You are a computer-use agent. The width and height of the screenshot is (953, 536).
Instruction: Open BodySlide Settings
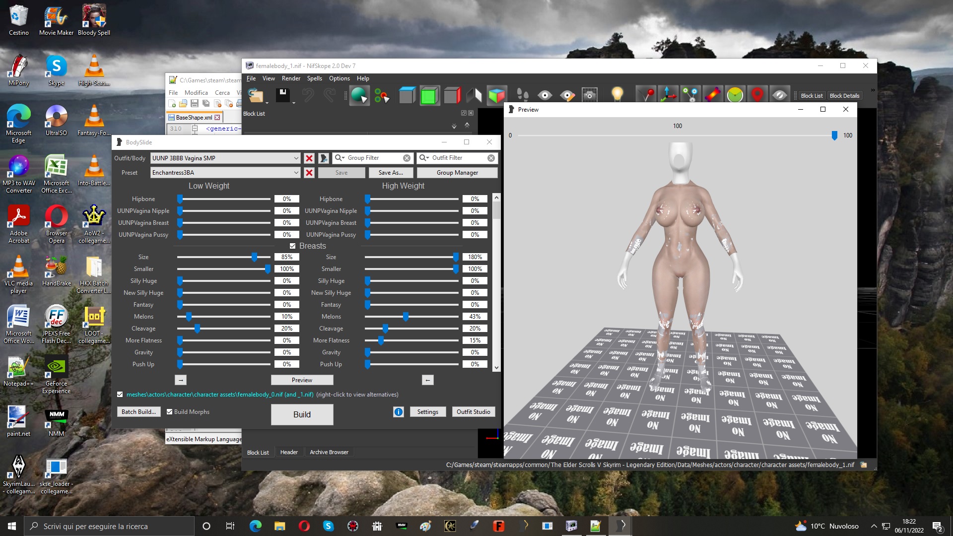[427, 412]
